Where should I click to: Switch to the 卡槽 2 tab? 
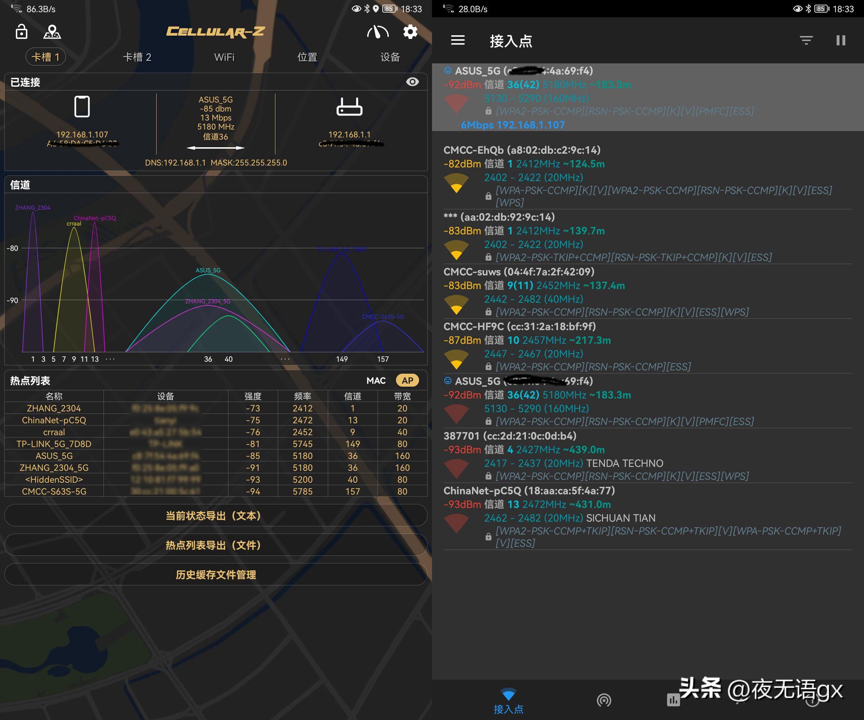pos(137,57)
